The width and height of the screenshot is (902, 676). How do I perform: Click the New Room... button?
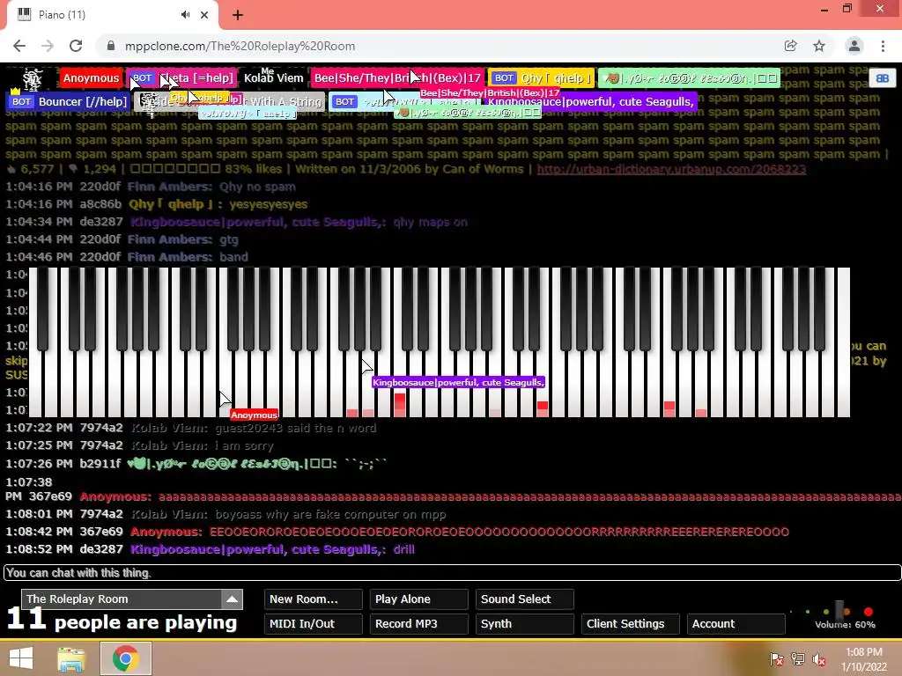(313, 599)
